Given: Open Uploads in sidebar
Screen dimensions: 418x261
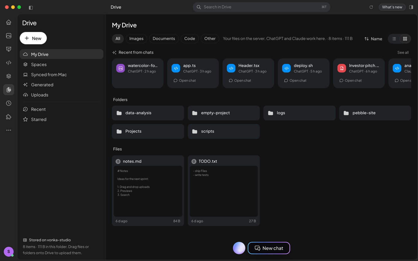Looking at the screenshot, I should coord(61,95).
